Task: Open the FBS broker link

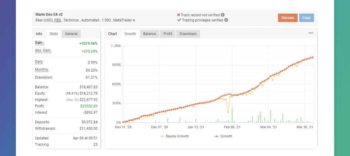Action: pyautogui.click(x=58, y=20)
